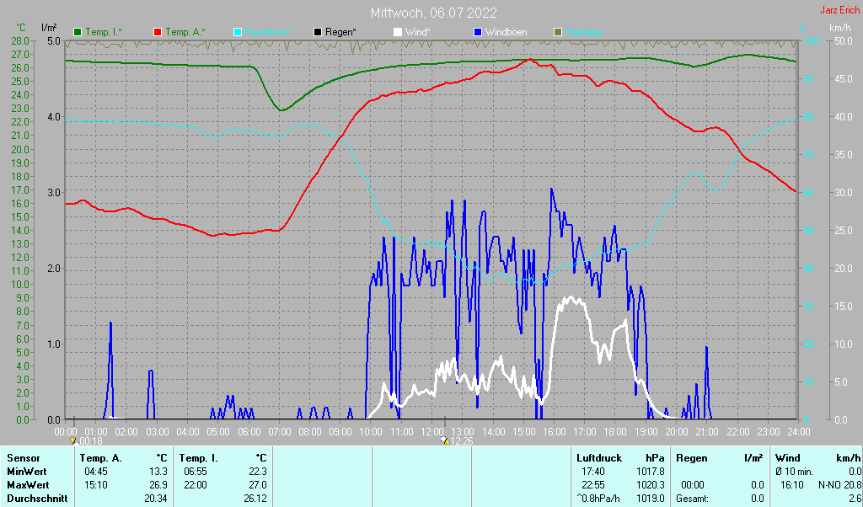Click the 'Ø 10 min.' wind label
The image size is (863, 507).
tap(794, 472)
